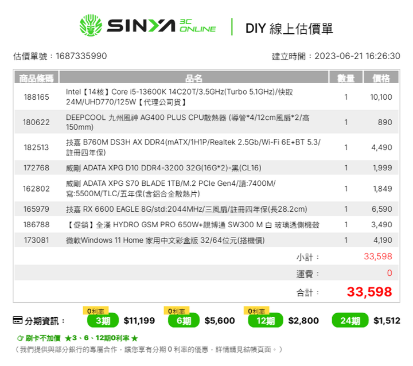Click the SINYA lion logo icon
Screen dimensions: 413x366
[91, 25]
